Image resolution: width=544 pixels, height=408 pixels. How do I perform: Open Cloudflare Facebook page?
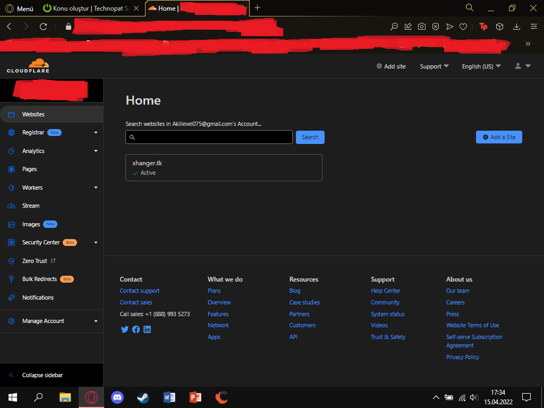(x=136, y=329)
